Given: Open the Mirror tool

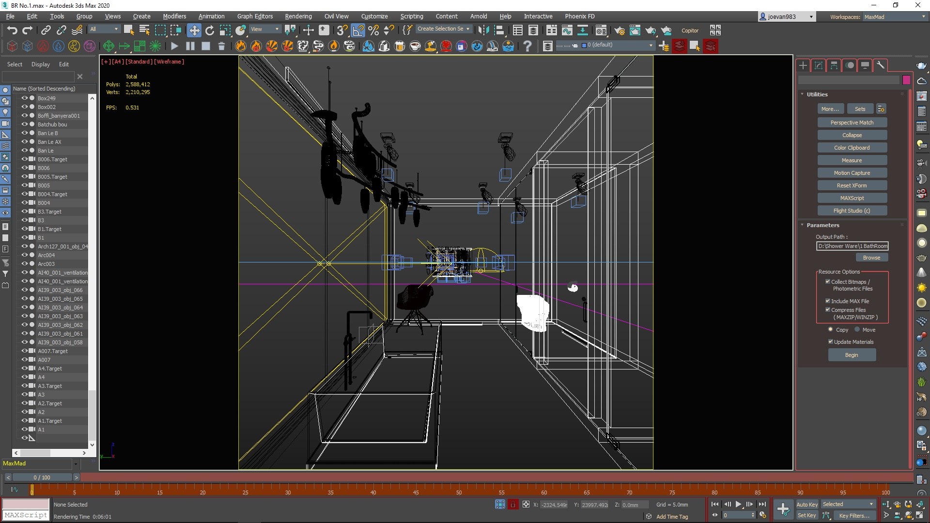Looking at the screenshot, I should (x=483, y=31).
